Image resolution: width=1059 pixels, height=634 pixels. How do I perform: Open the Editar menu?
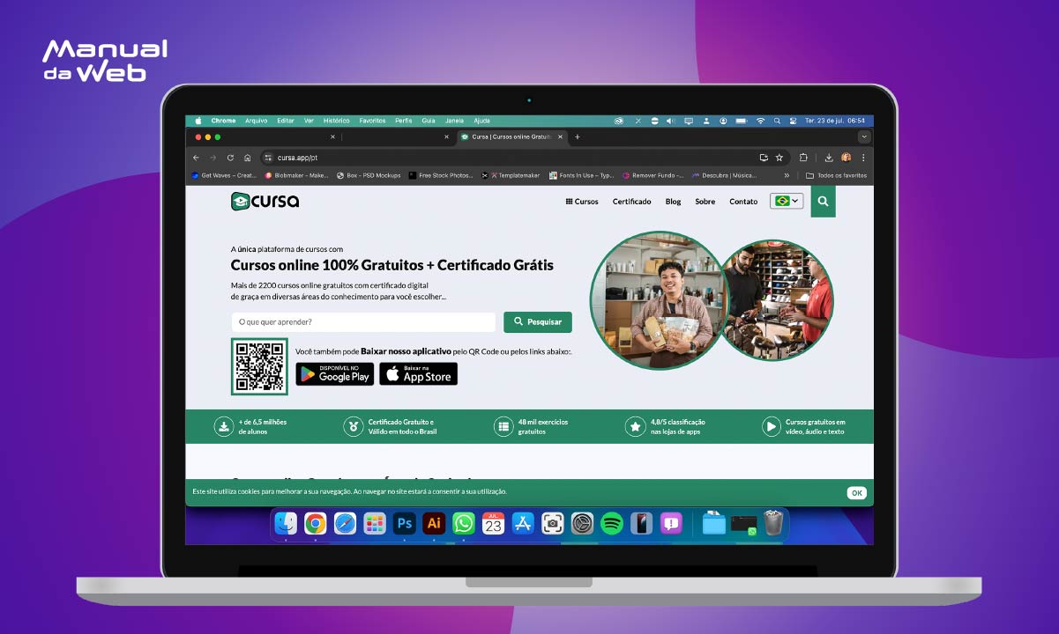click(x=286, y=121)
